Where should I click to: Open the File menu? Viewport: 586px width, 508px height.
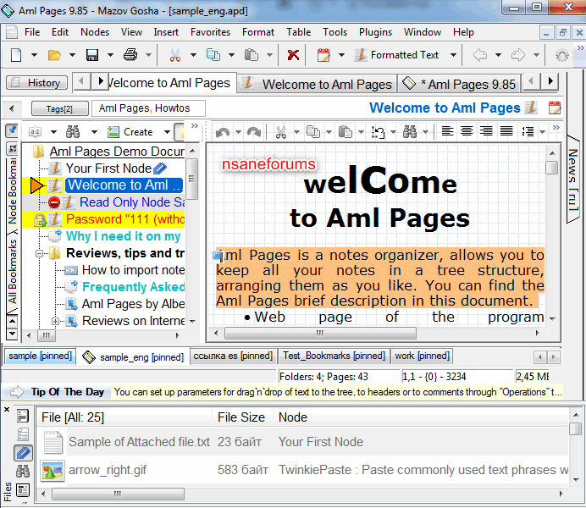(x=32, y=32)
